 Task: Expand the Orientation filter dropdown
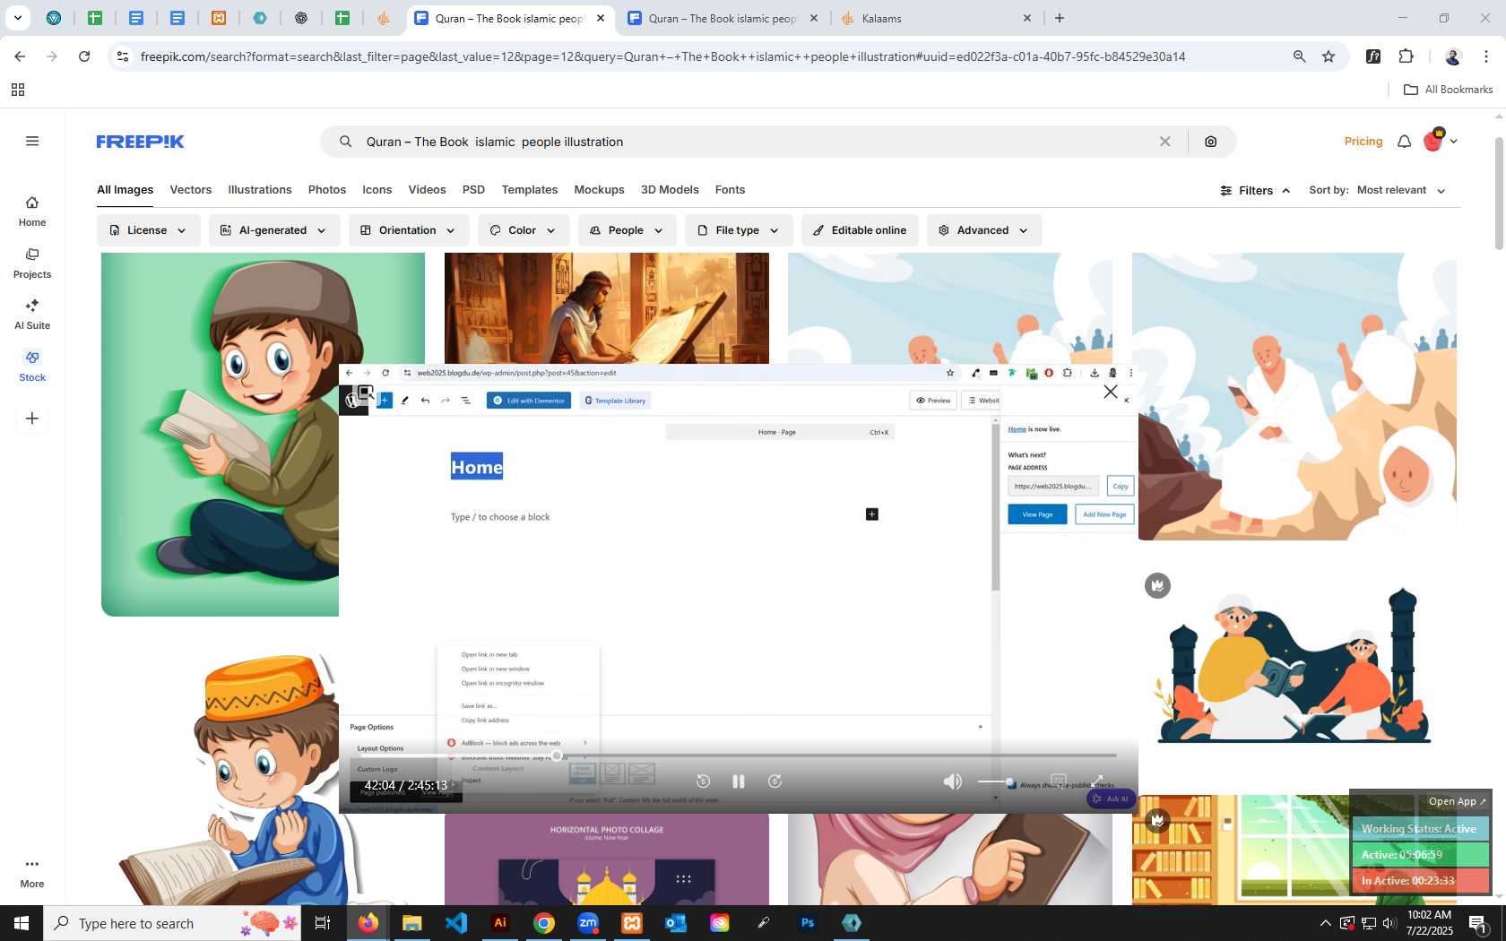(x=409, y=230)
